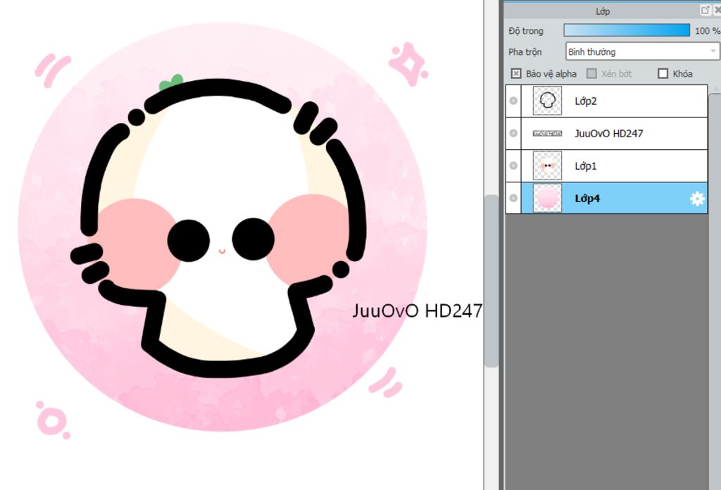
Task: Tick the greyed-out Xén bớt checkbox
Action: tap(591, 73)
